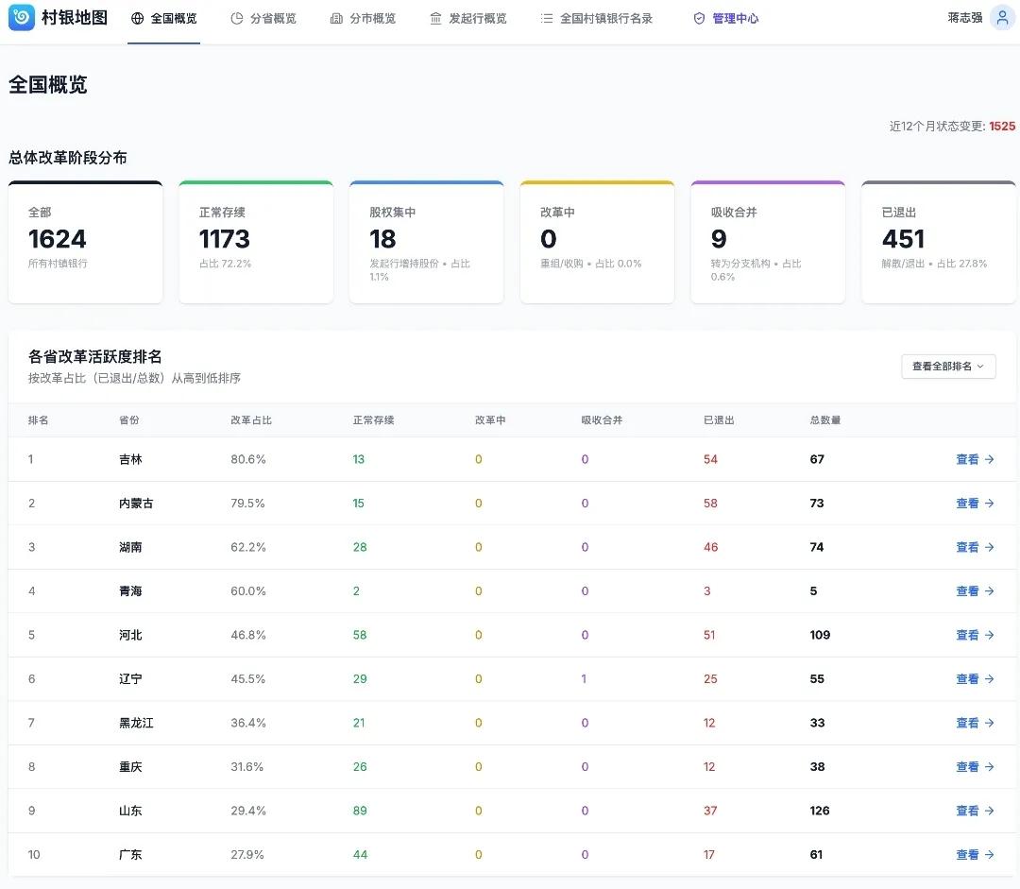Go to the 管理中心 tab

735,19
